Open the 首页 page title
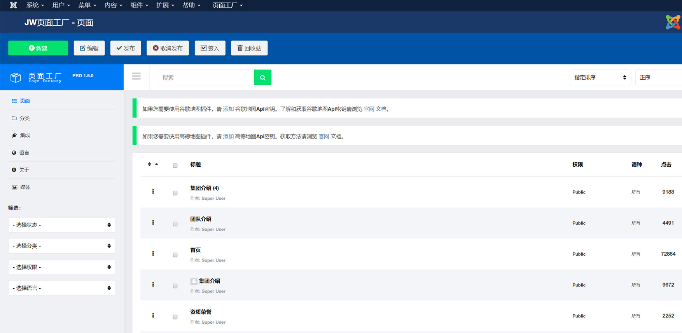 point(195,250)
